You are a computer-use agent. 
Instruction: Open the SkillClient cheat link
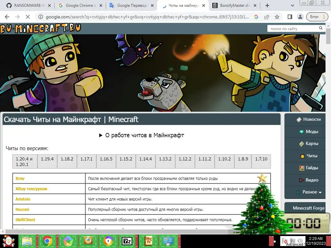click(x=25, y=220)
